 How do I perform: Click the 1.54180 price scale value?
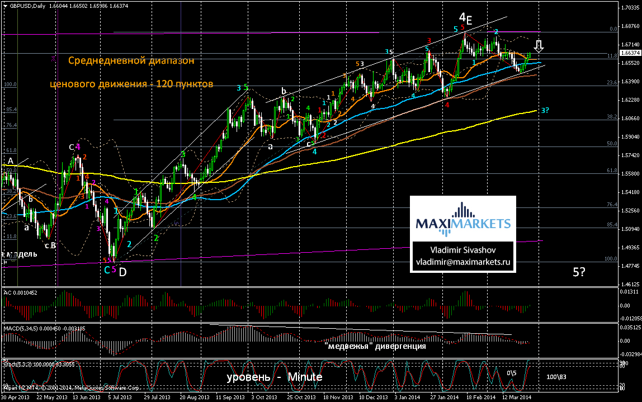coord(631,192)
